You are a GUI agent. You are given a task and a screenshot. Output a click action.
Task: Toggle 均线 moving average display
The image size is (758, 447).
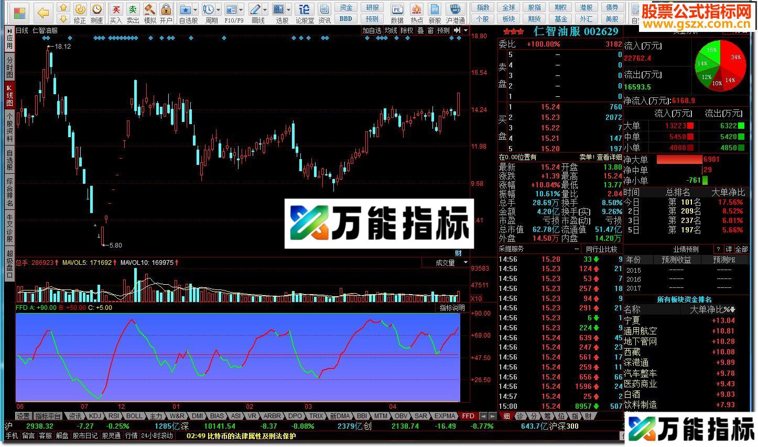click(x=391, y=31)
